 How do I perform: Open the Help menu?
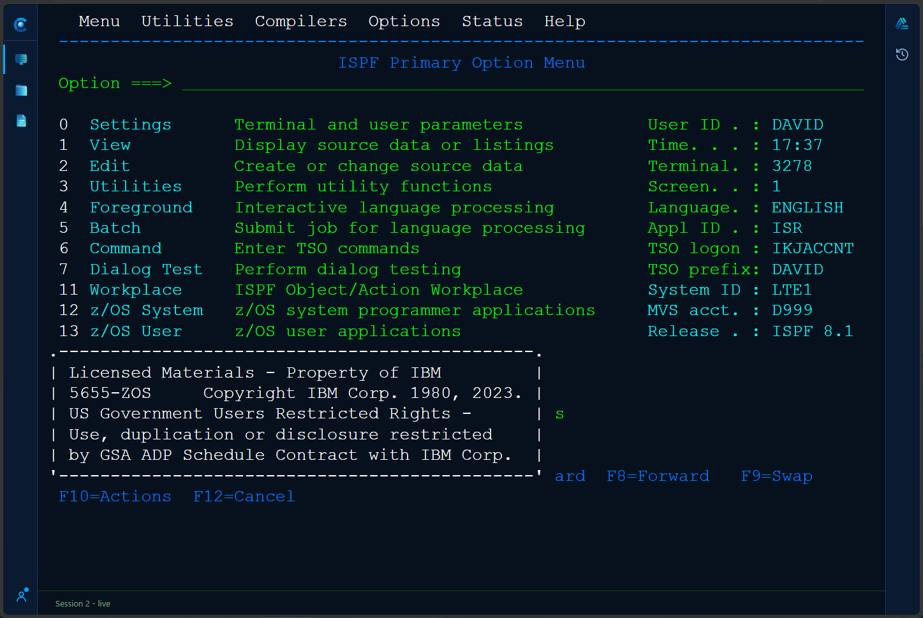coord(565,22)
